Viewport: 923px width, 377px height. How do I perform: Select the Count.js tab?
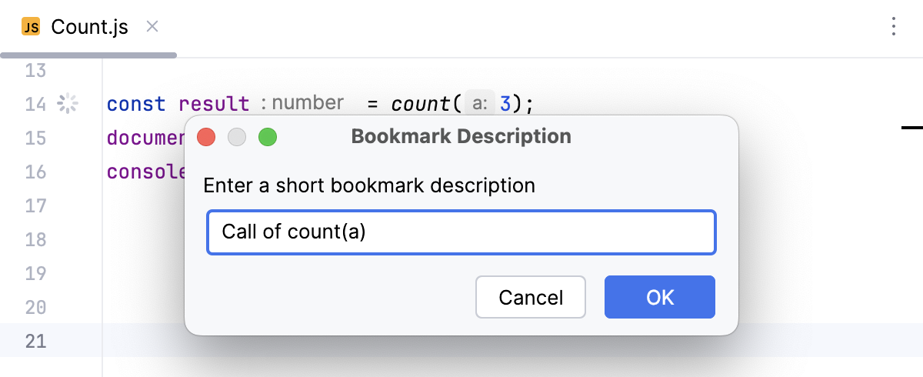tap(89, 28)
